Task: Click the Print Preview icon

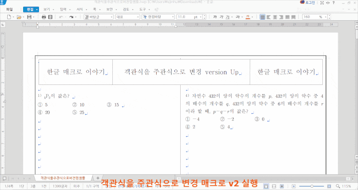Action: 50,17
